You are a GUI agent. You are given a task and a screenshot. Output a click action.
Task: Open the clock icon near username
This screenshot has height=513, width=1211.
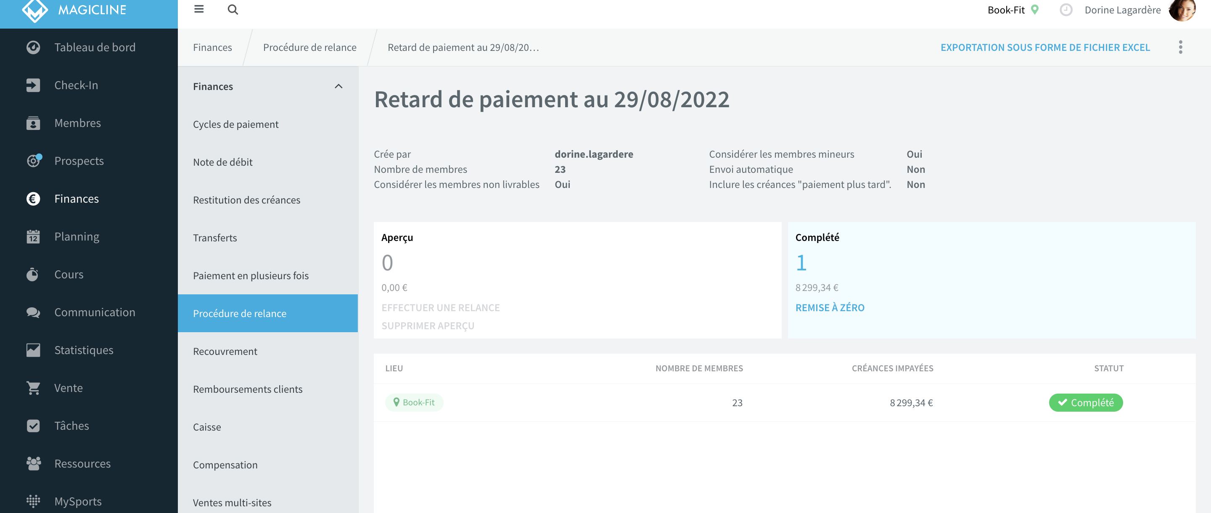click(1066, 10)
